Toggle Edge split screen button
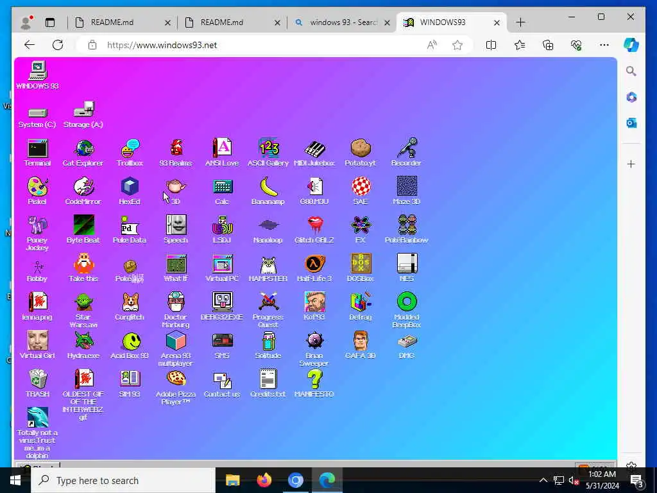This screenshot has height=493, width=657. (491, 45)
